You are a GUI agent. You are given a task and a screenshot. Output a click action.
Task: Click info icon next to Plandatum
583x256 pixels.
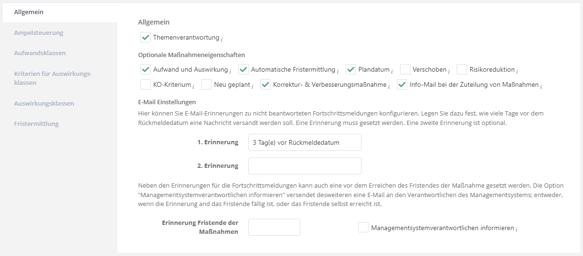point(392,71)
